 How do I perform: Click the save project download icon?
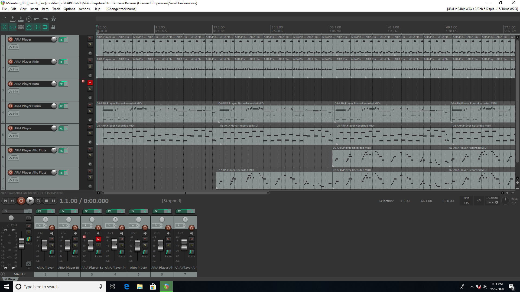21,19
